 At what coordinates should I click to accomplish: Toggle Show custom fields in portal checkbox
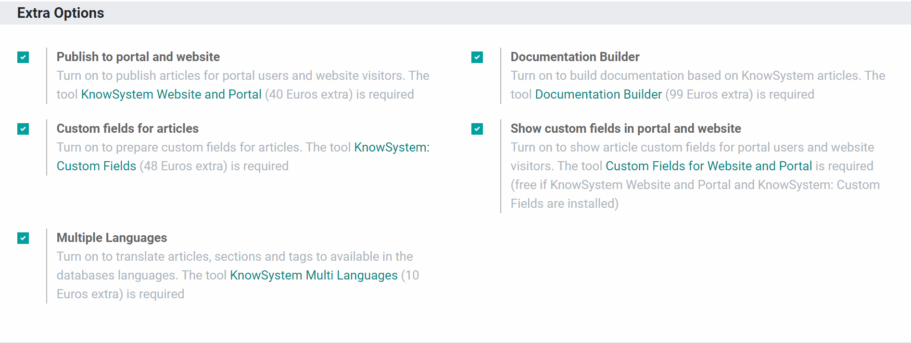pyautogui.click(x=477, y=129)
